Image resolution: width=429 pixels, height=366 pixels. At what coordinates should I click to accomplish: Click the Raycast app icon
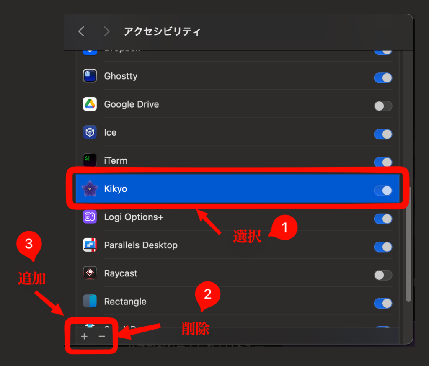pos(90,273)
